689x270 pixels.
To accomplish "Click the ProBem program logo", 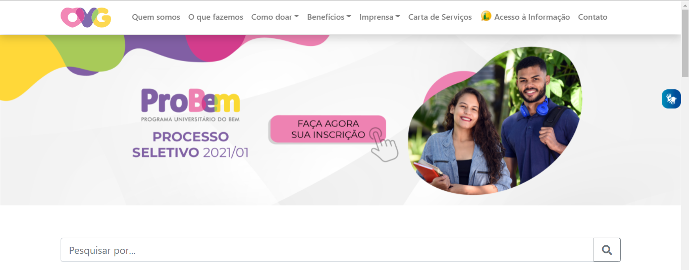I will click(190, 104).
